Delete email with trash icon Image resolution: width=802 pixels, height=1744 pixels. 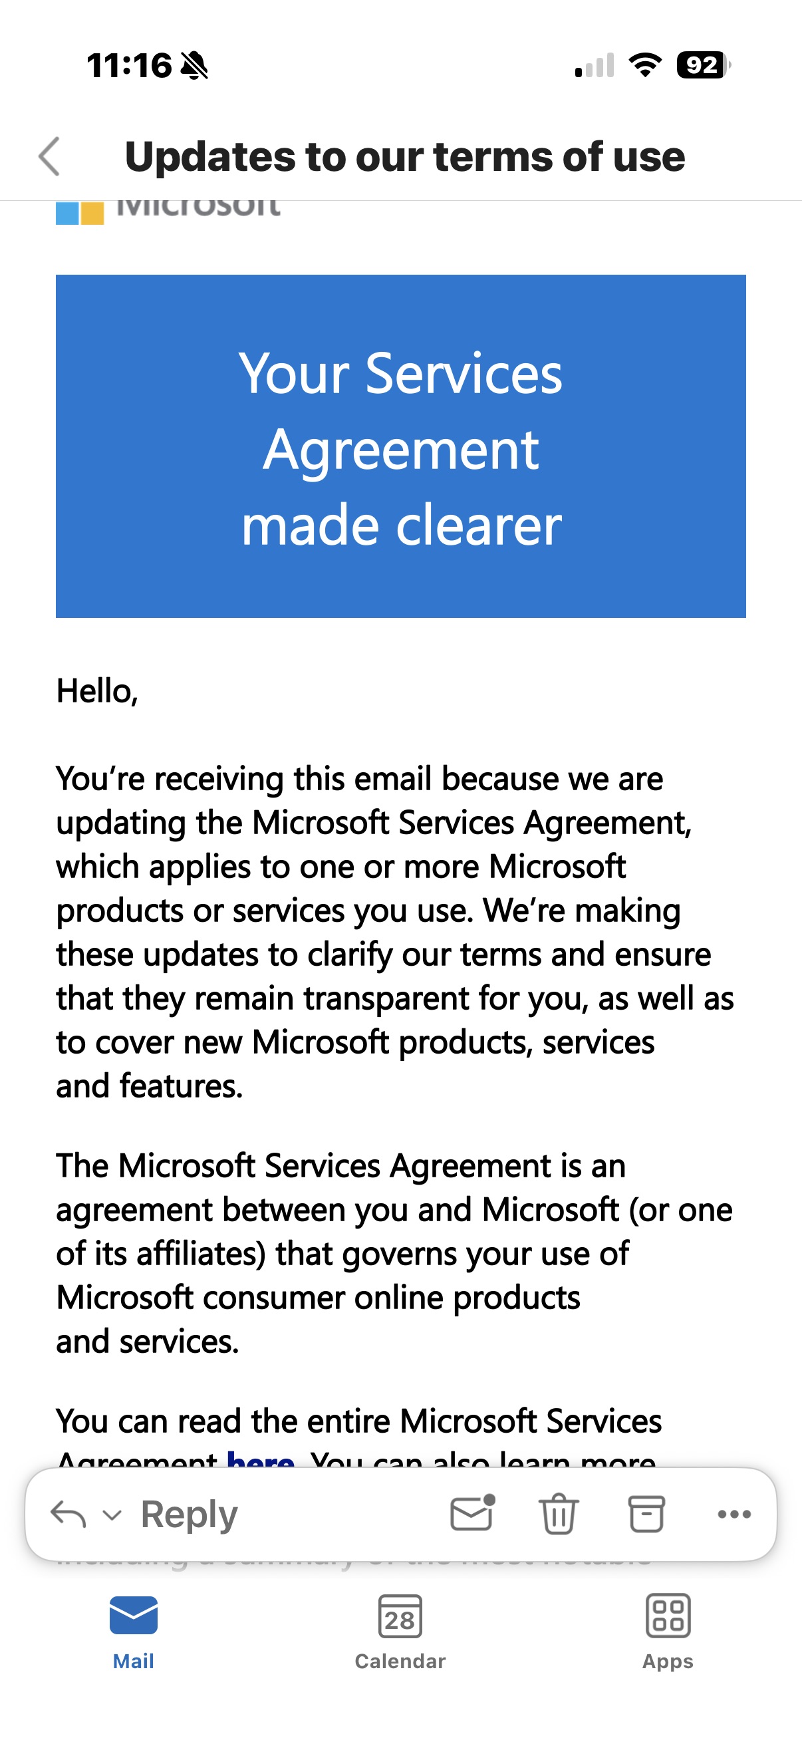click(x=559, y=1514)
